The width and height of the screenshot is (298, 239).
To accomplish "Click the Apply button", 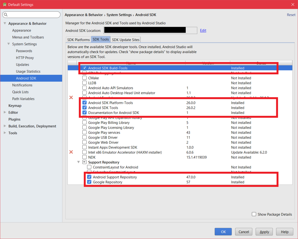I will tap(264, 232).
